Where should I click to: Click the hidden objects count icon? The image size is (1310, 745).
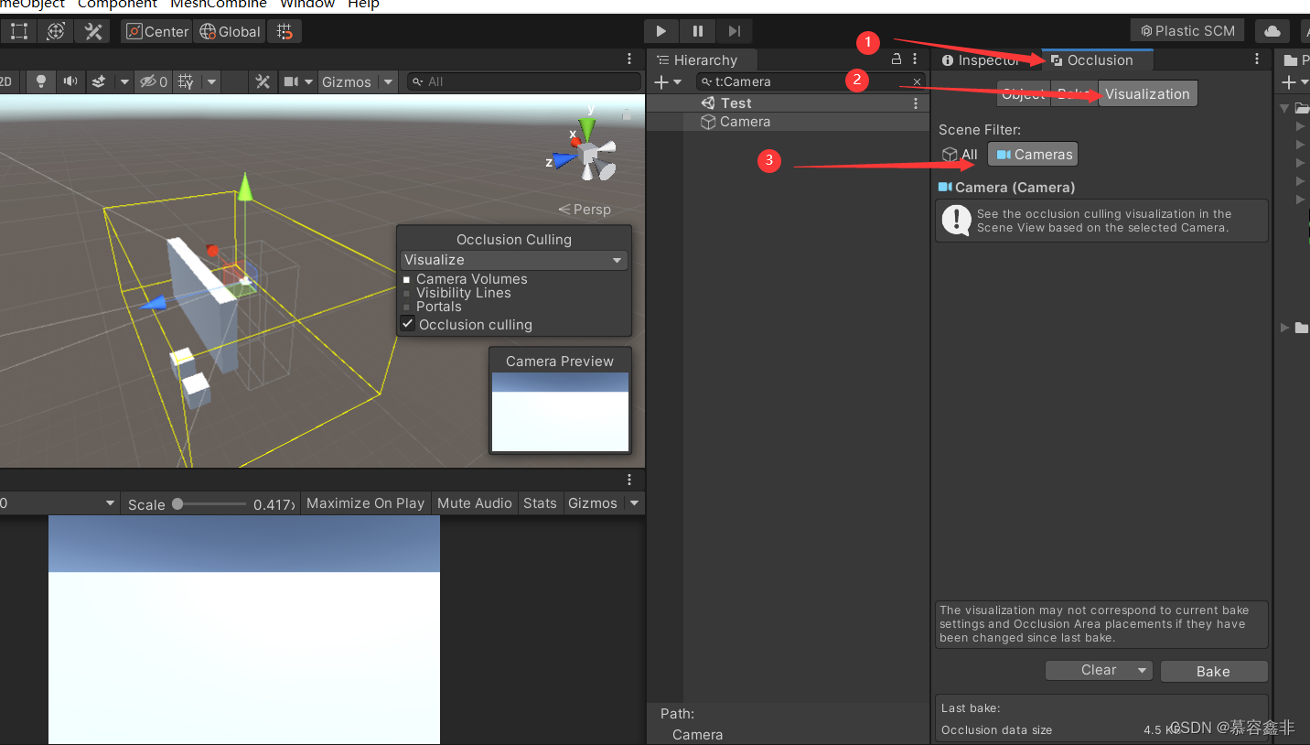(x=148, y=81)
